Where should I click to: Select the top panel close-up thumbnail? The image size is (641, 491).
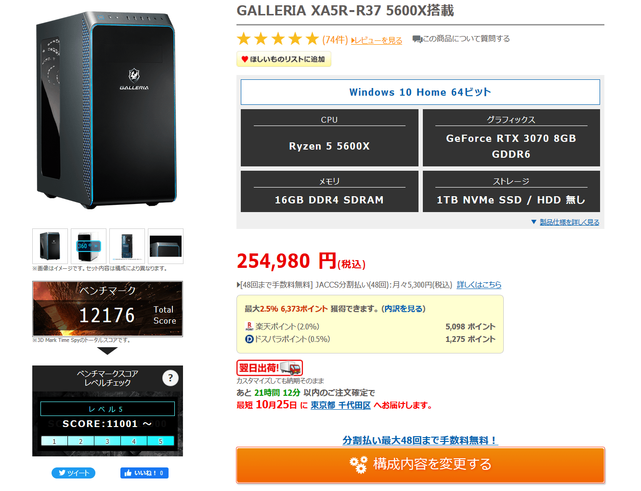[166, 246]
